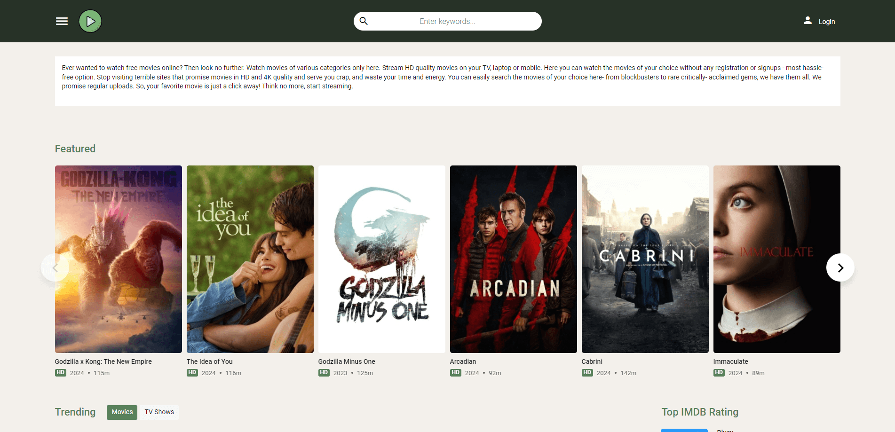895x432 pixels.
Task: Click the user profile icon
Action: [x=808, y=21]
